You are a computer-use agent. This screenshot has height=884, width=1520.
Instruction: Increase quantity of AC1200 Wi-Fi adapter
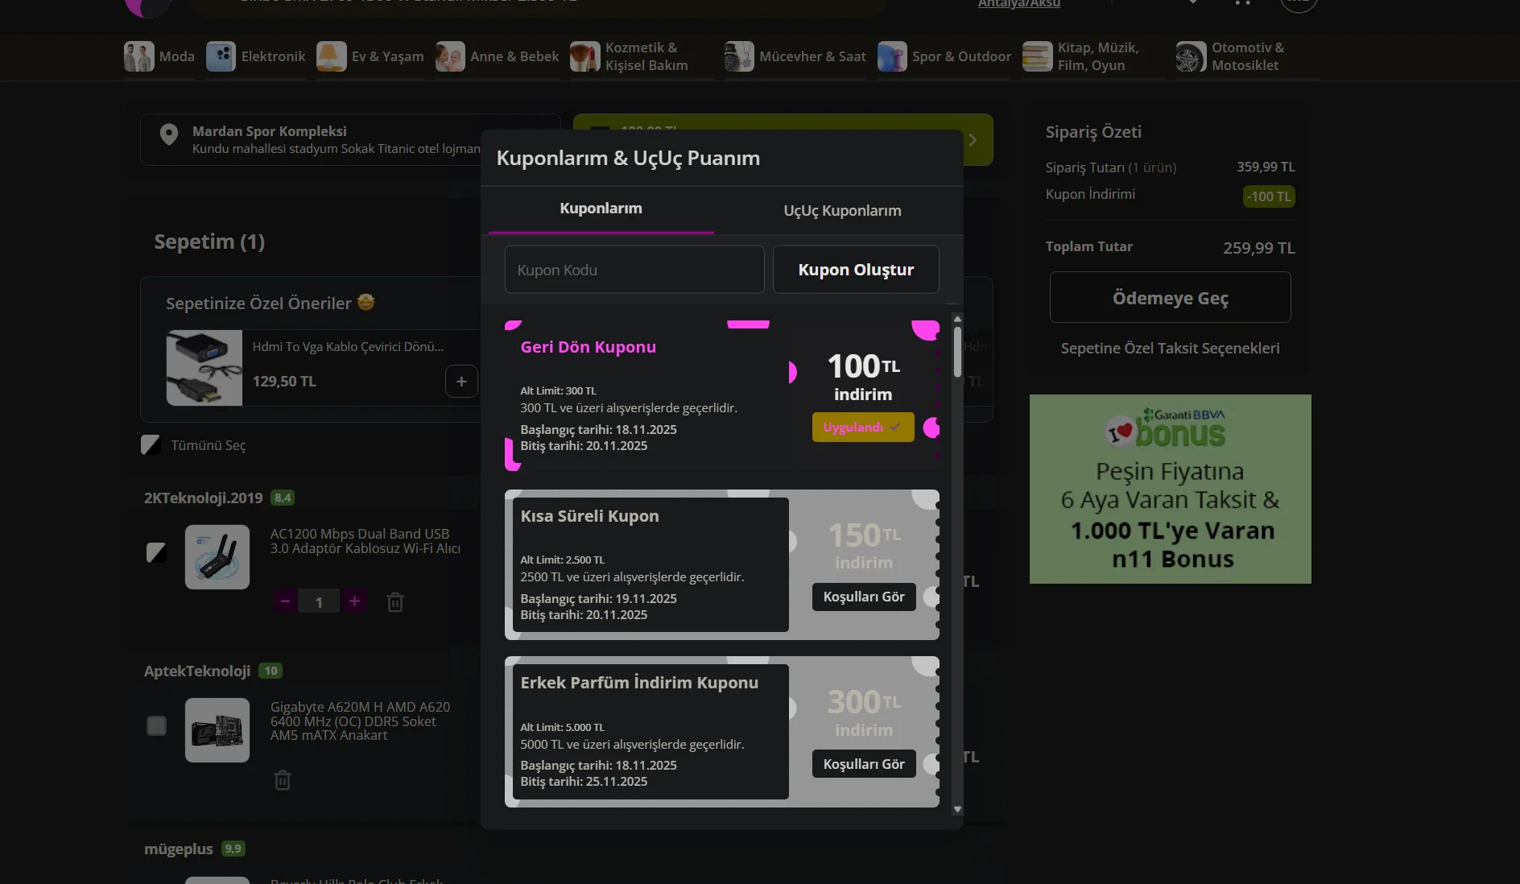point(354,601)
